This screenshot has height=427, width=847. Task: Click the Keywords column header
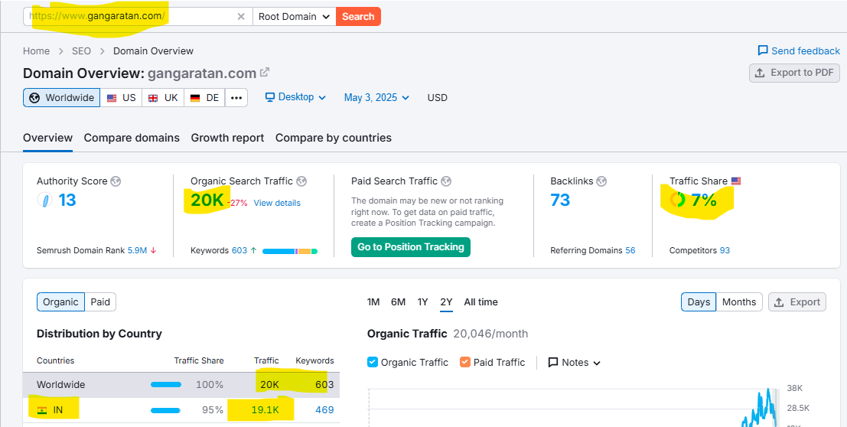pyautogui.click(x=314, y=360)
